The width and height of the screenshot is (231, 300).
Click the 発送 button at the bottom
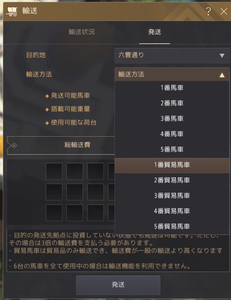click(118, 285)
